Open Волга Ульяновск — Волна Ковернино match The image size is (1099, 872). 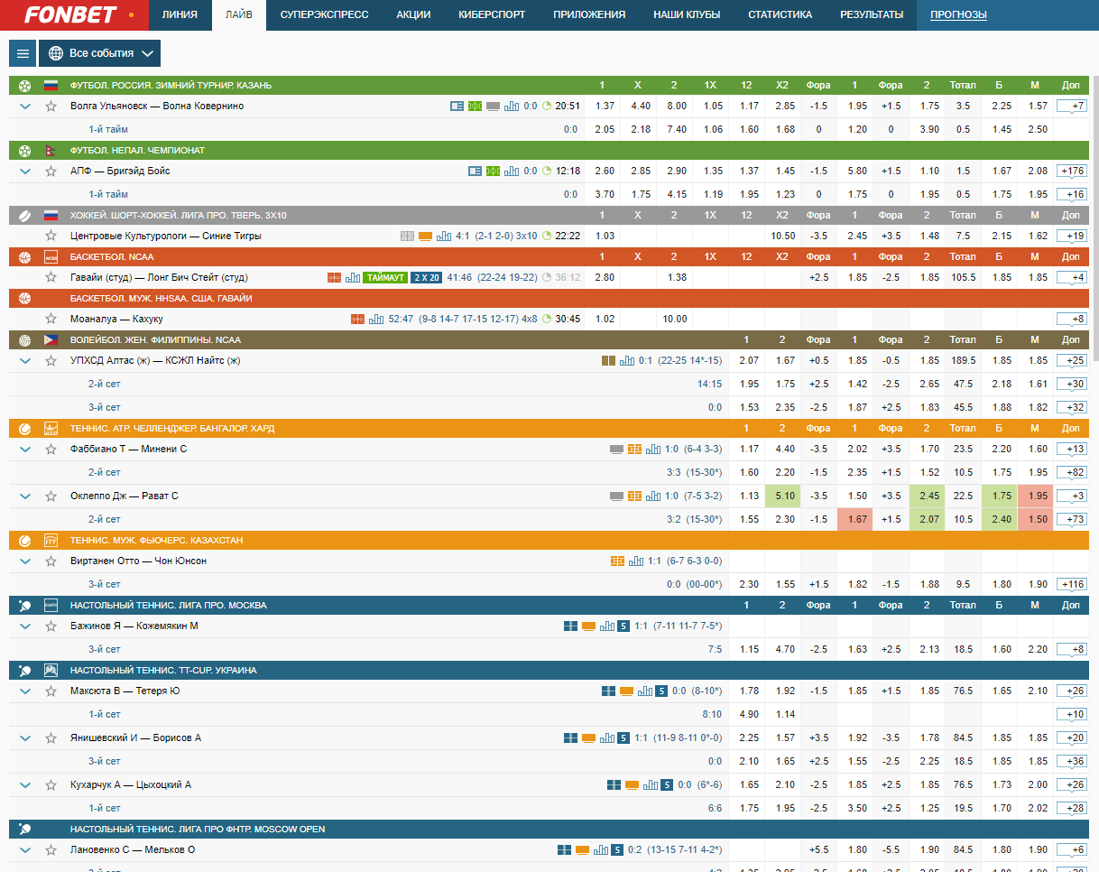(157, 107)
